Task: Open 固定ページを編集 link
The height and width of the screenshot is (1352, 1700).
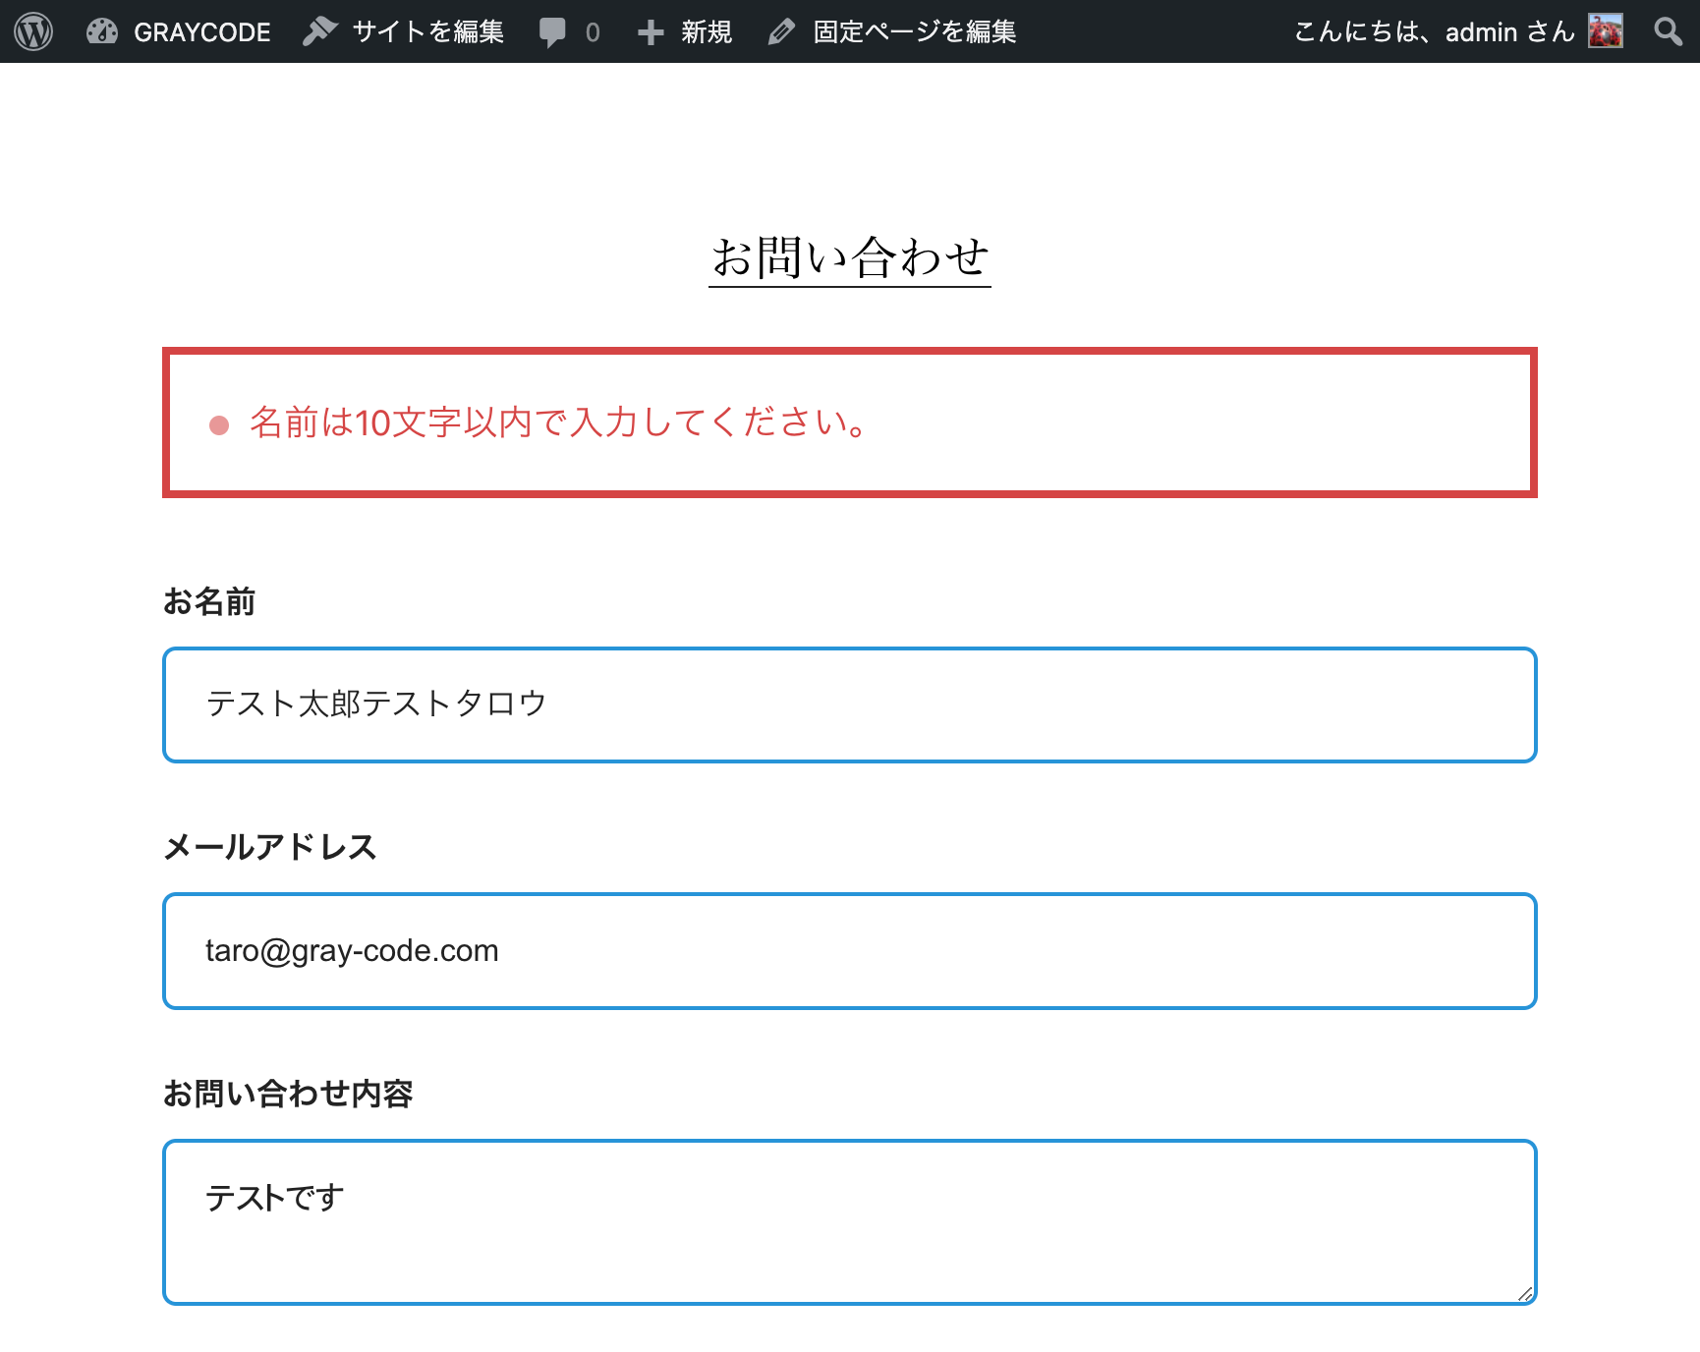Action: click(x=915, y=31)
